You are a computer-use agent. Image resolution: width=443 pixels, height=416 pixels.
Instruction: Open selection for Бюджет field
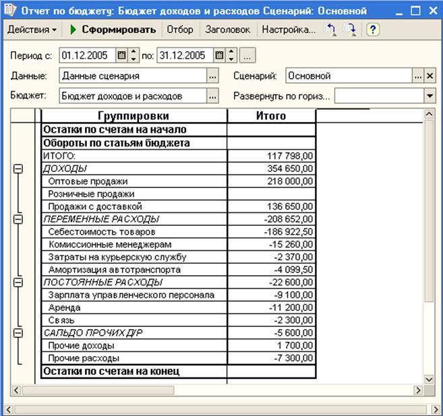coord(213,96)
